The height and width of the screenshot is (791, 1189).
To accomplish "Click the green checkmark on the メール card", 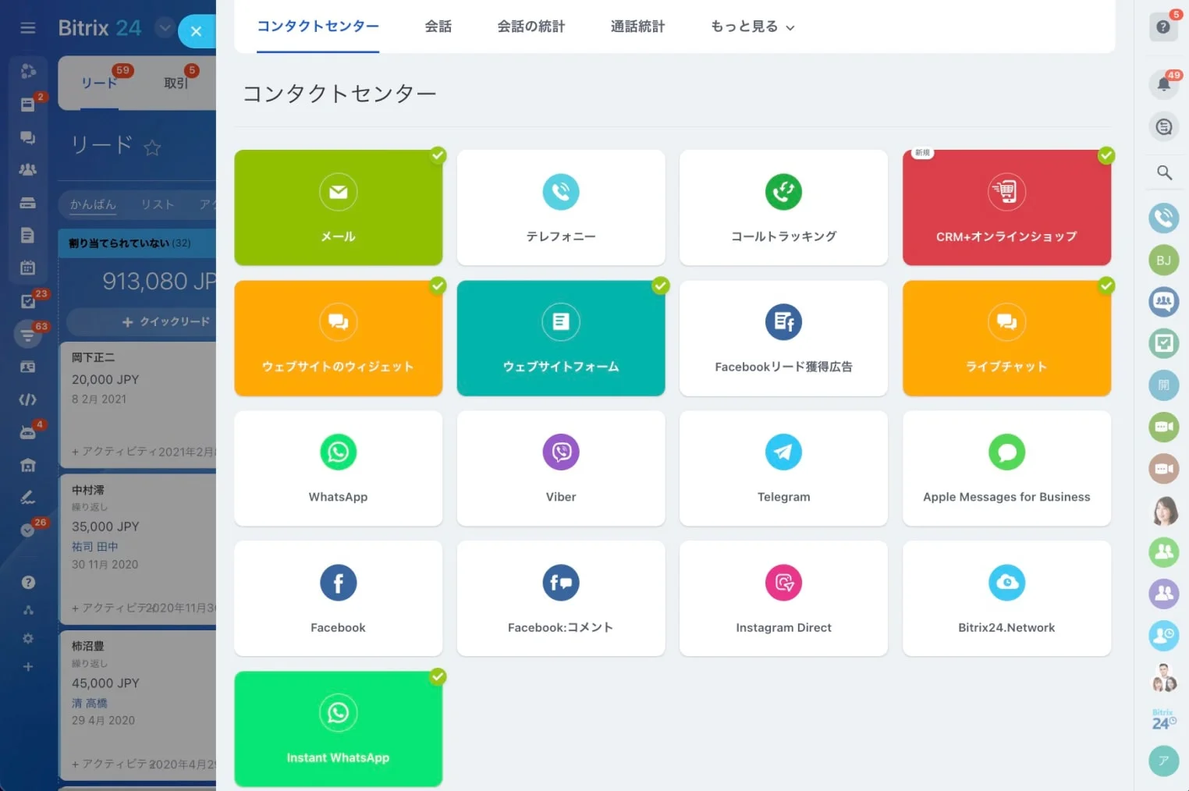I will tap(438, 155).
